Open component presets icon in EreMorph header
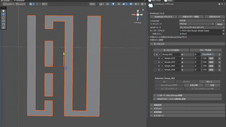 tap(222, 4)
